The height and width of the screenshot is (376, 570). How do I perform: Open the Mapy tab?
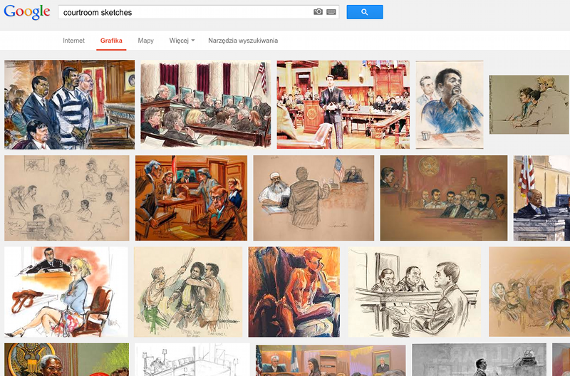click(145, 41)
